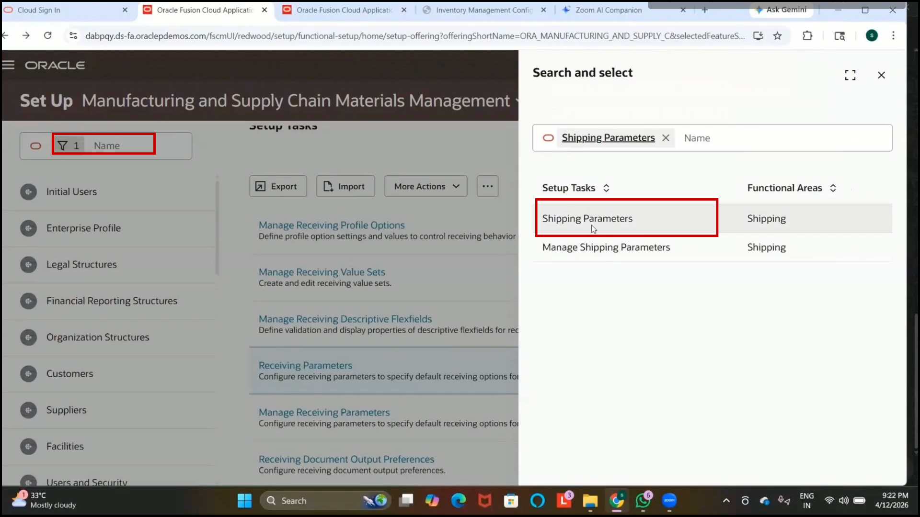The width and height of the screenshot is (920, 517).
Task: Bookmark this page with the star icon
Action: pos(777,36)
